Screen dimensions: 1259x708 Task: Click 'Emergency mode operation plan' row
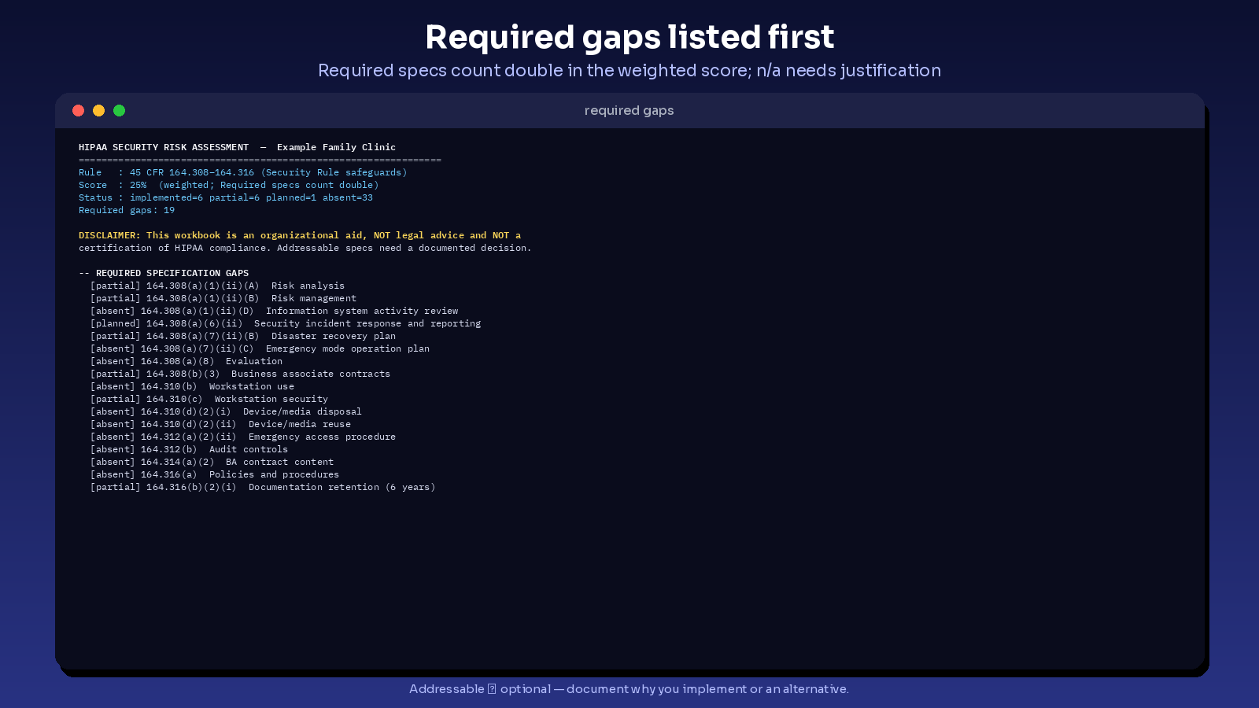pyautogui.click(x=260, y=348)
